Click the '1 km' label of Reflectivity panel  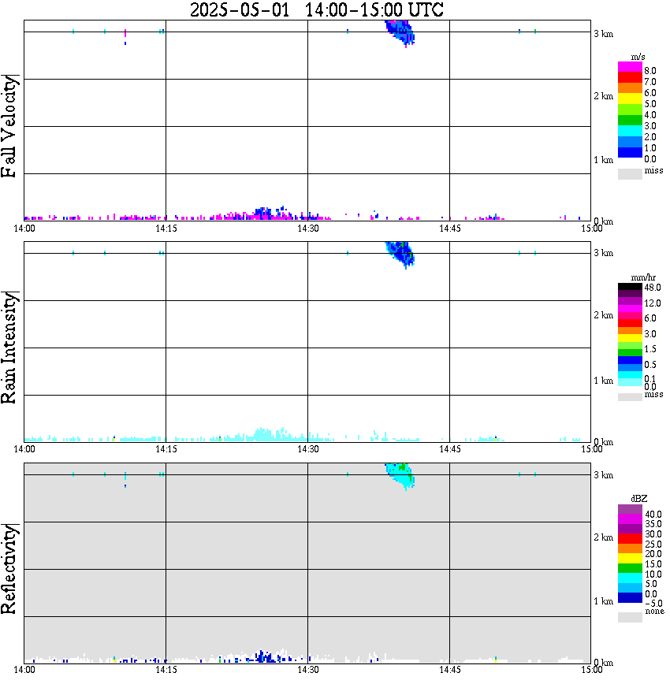click(603, 601)
